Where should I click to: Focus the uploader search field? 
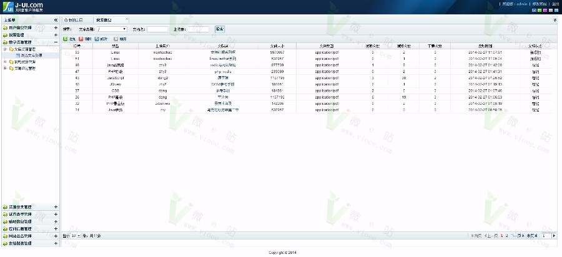[x=198, y=29]
